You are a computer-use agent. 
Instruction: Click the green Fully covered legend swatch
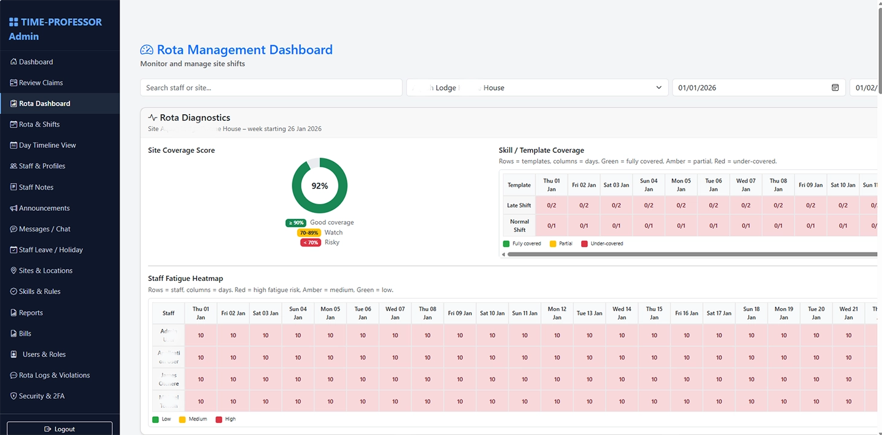pos(506,244)
